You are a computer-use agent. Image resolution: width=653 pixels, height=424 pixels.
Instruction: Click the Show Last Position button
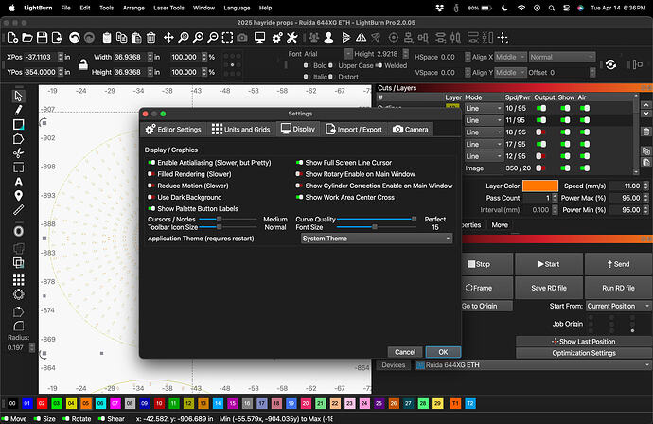(584, 341)
